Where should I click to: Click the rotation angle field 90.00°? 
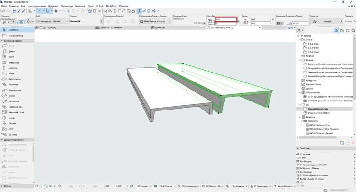(300, 23)
